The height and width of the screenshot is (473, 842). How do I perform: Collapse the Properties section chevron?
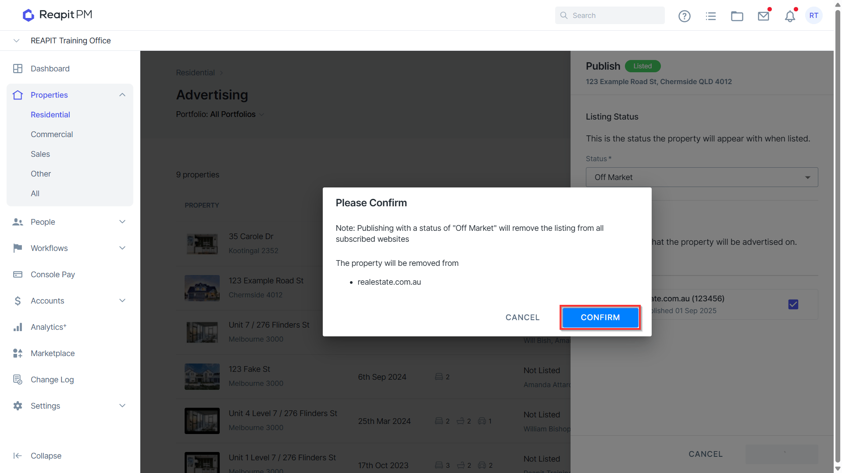click(x=122, y=95)
